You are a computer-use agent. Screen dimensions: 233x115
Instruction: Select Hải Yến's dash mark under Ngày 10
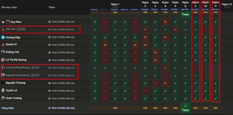(x=205, y=30)
